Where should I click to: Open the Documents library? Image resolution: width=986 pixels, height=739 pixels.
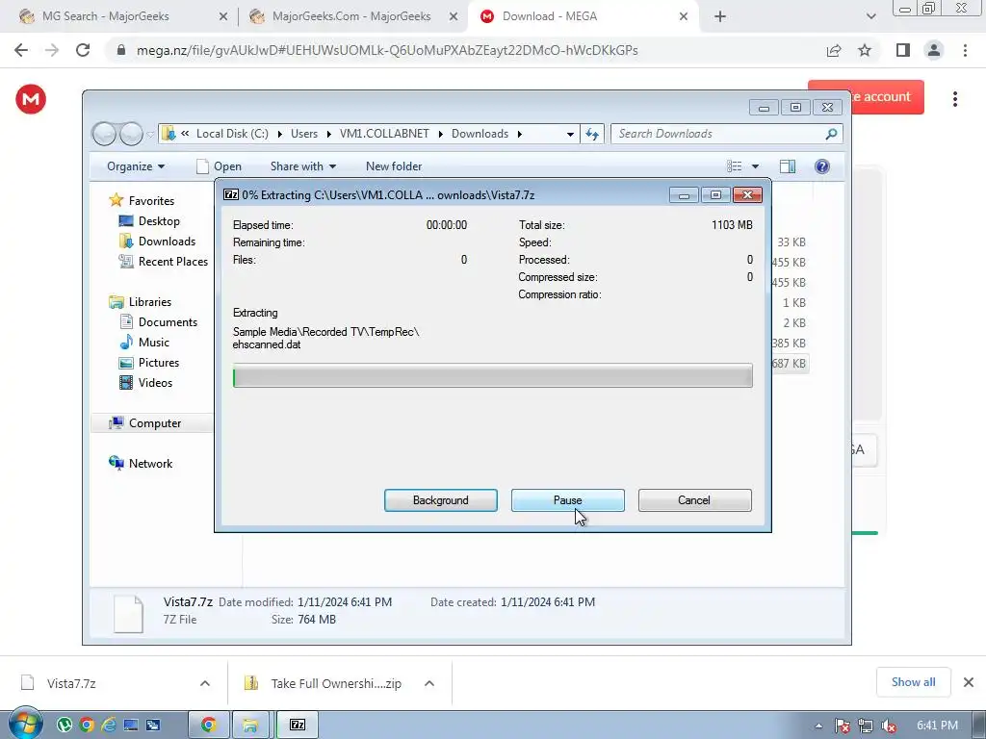coord(168,322)
